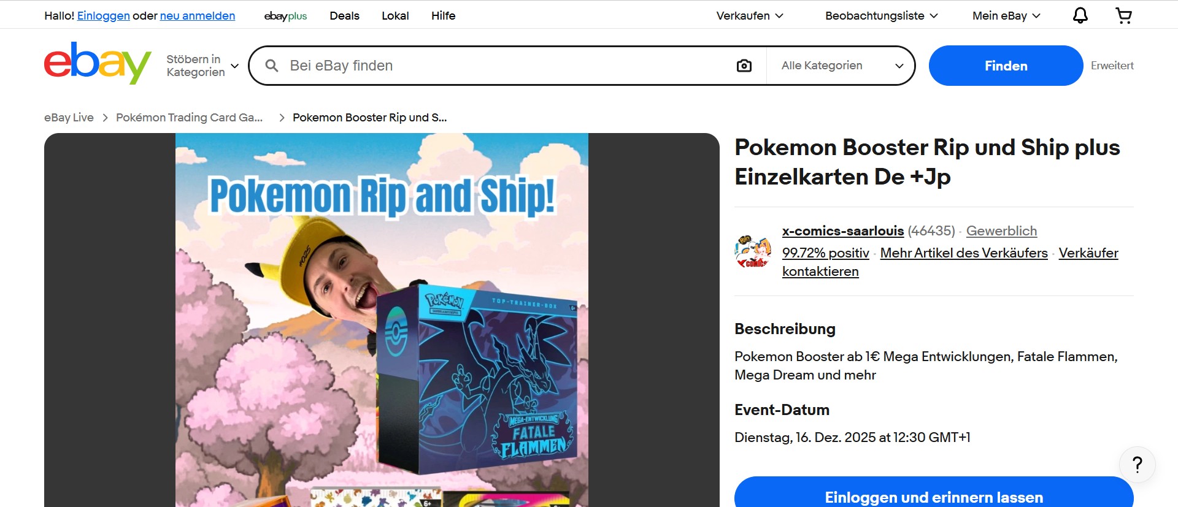The height and width of the screenshot is (507, 1178).
Task: Open the notifications bell icon
Action: (1080, 15)
